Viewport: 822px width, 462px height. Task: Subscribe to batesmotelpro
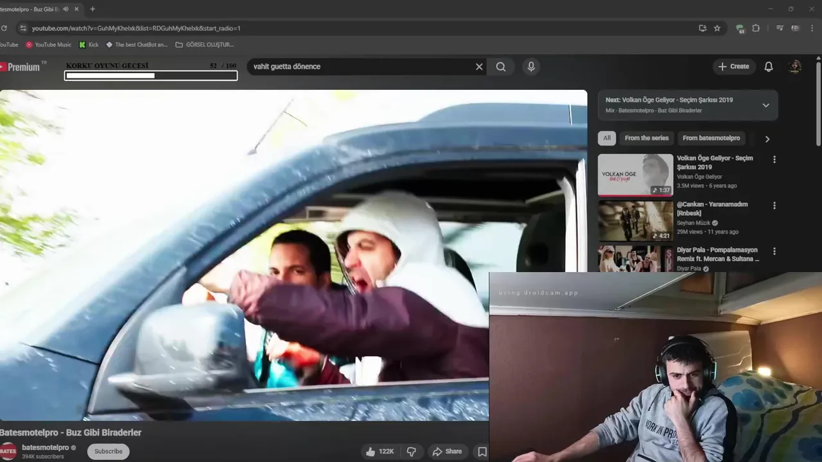(x=108, y=451)
